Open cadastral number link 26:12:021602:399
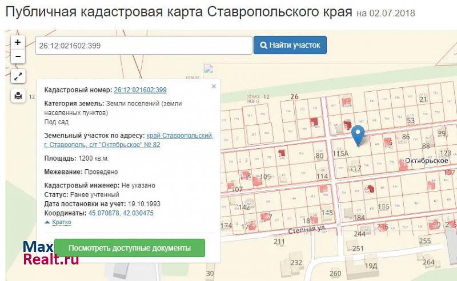This screenshot has height=281, width=457. pos(140,90)
